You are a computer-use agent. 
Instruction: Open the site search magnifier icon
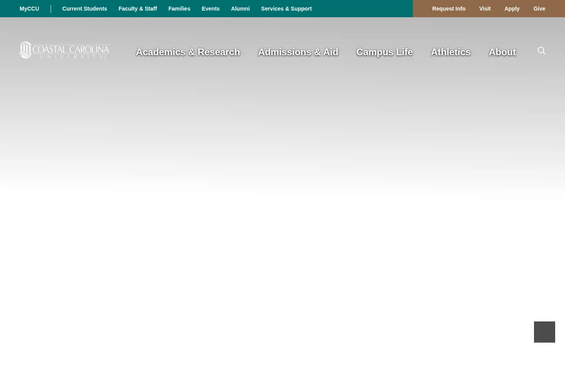(x=541, y=51)
